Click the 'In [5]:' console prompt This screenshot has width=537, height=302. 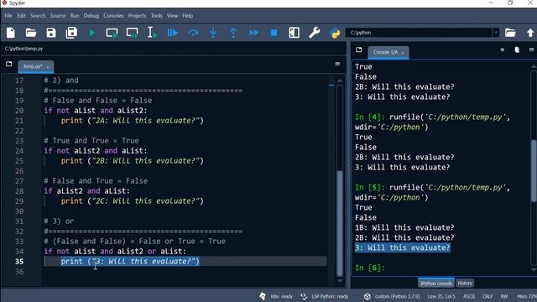370,187
